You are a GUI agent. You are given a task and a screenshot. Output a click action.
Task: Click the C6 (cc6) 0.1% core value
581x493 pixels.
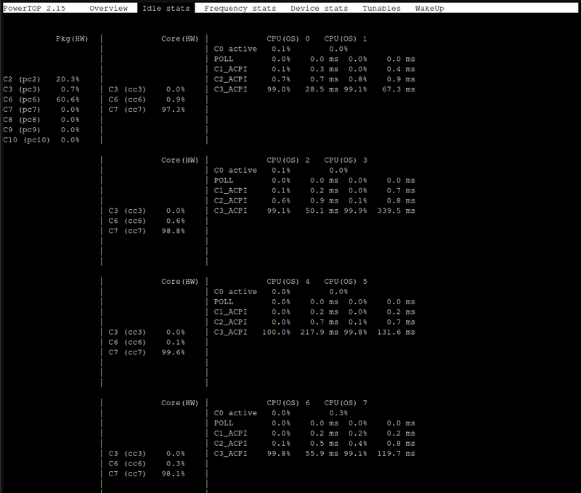click(176, 342)
